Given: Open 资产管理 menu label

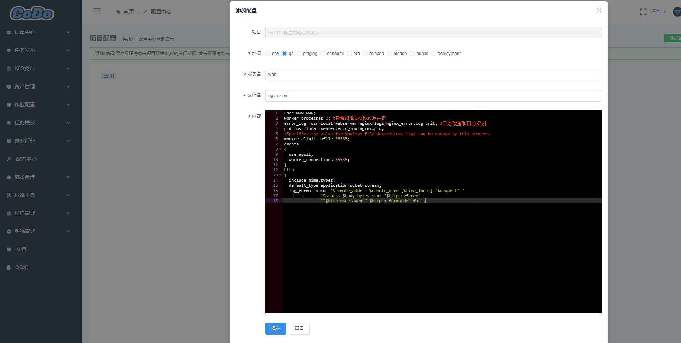Looking at the screenshot, I should click(x=25, y=87).
